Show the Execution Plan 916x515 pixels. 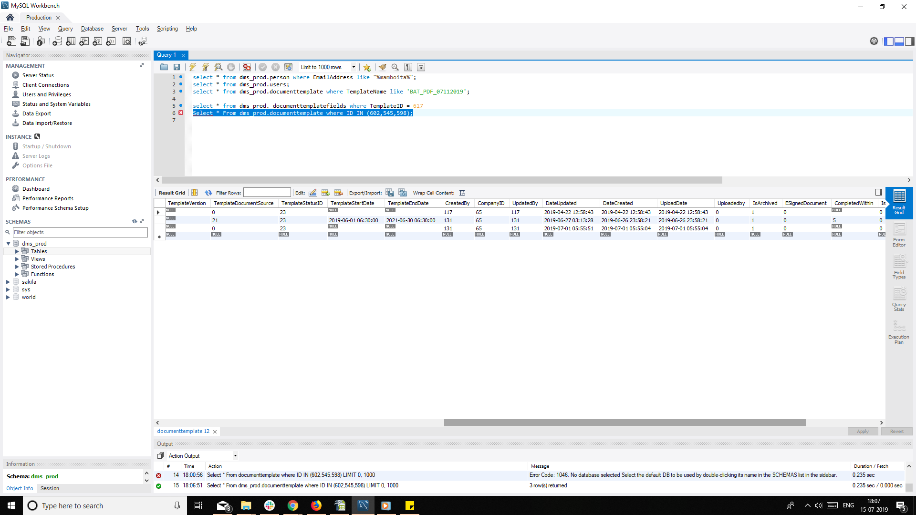pos(899,332)
